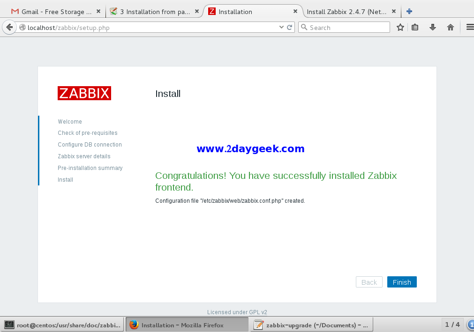474x332 pixels.
Task: Click Check of pre-requisites step
Action: [88, 133]
